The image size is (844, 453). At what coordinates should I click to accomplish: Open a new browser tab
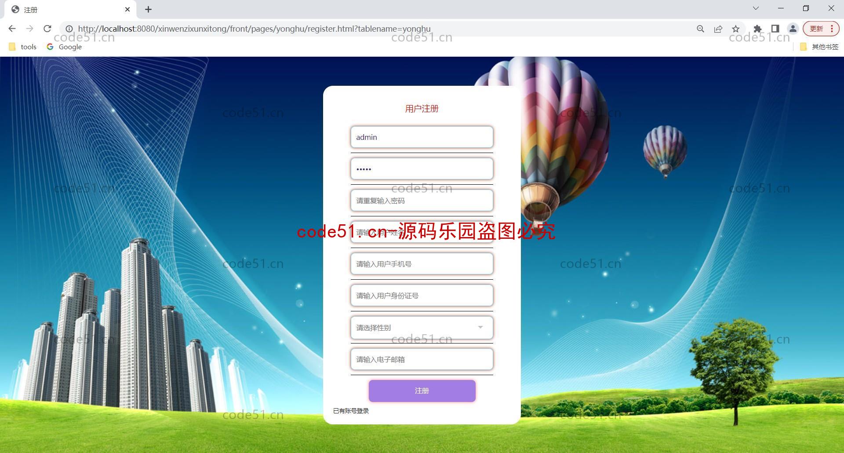point(148,9)
